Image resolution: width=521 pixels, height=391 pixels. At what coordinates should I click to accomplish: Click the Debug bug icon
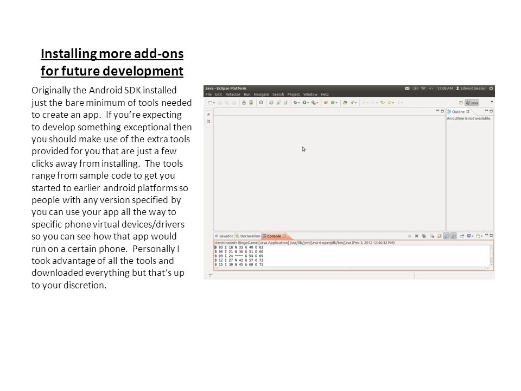pyautogui.click(x=295, y=103)
